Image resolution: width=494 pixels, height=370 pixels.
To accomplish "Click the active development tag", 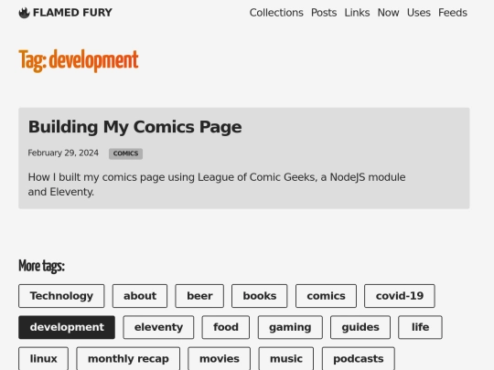I will click(x=67, y=327).
